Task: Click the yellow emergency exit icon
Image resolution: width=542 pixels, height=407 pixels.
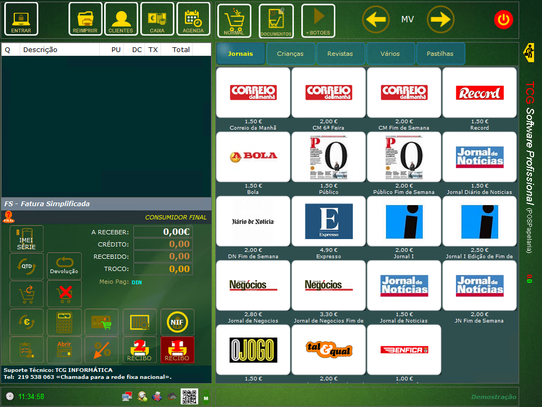Action: pos(529,53)
